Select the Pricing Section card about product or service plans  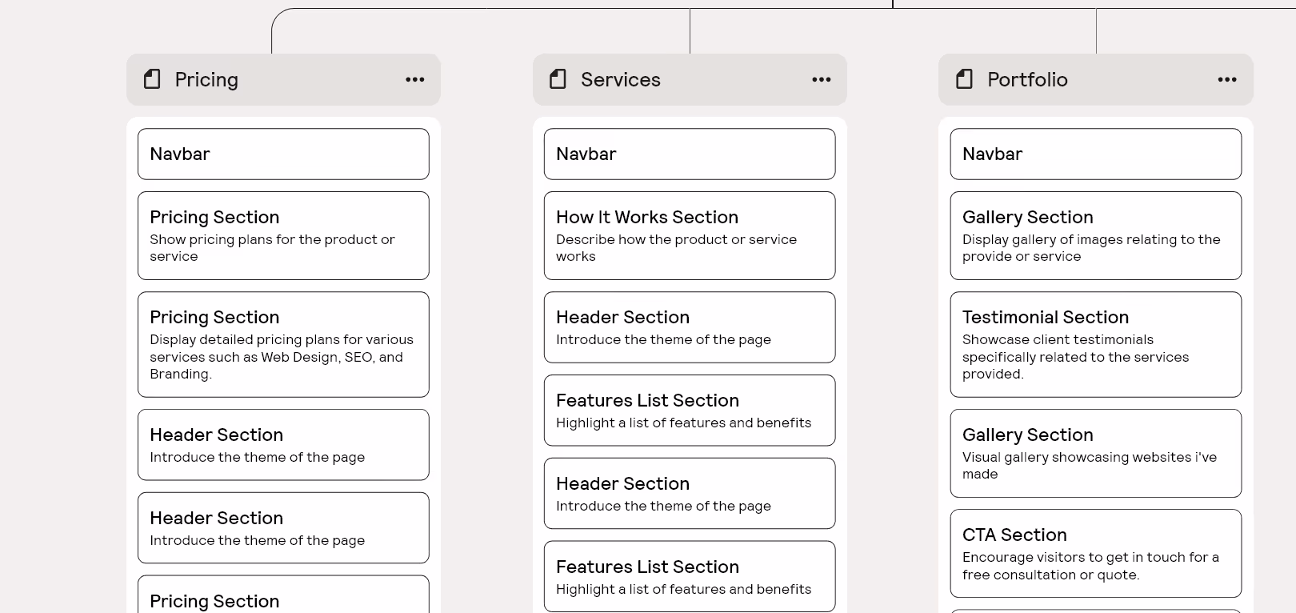click(x=283, y=235)
